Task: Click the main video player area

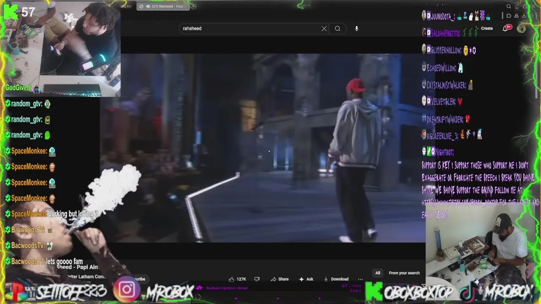Action: pyautogui.click(x=262, y=148)
